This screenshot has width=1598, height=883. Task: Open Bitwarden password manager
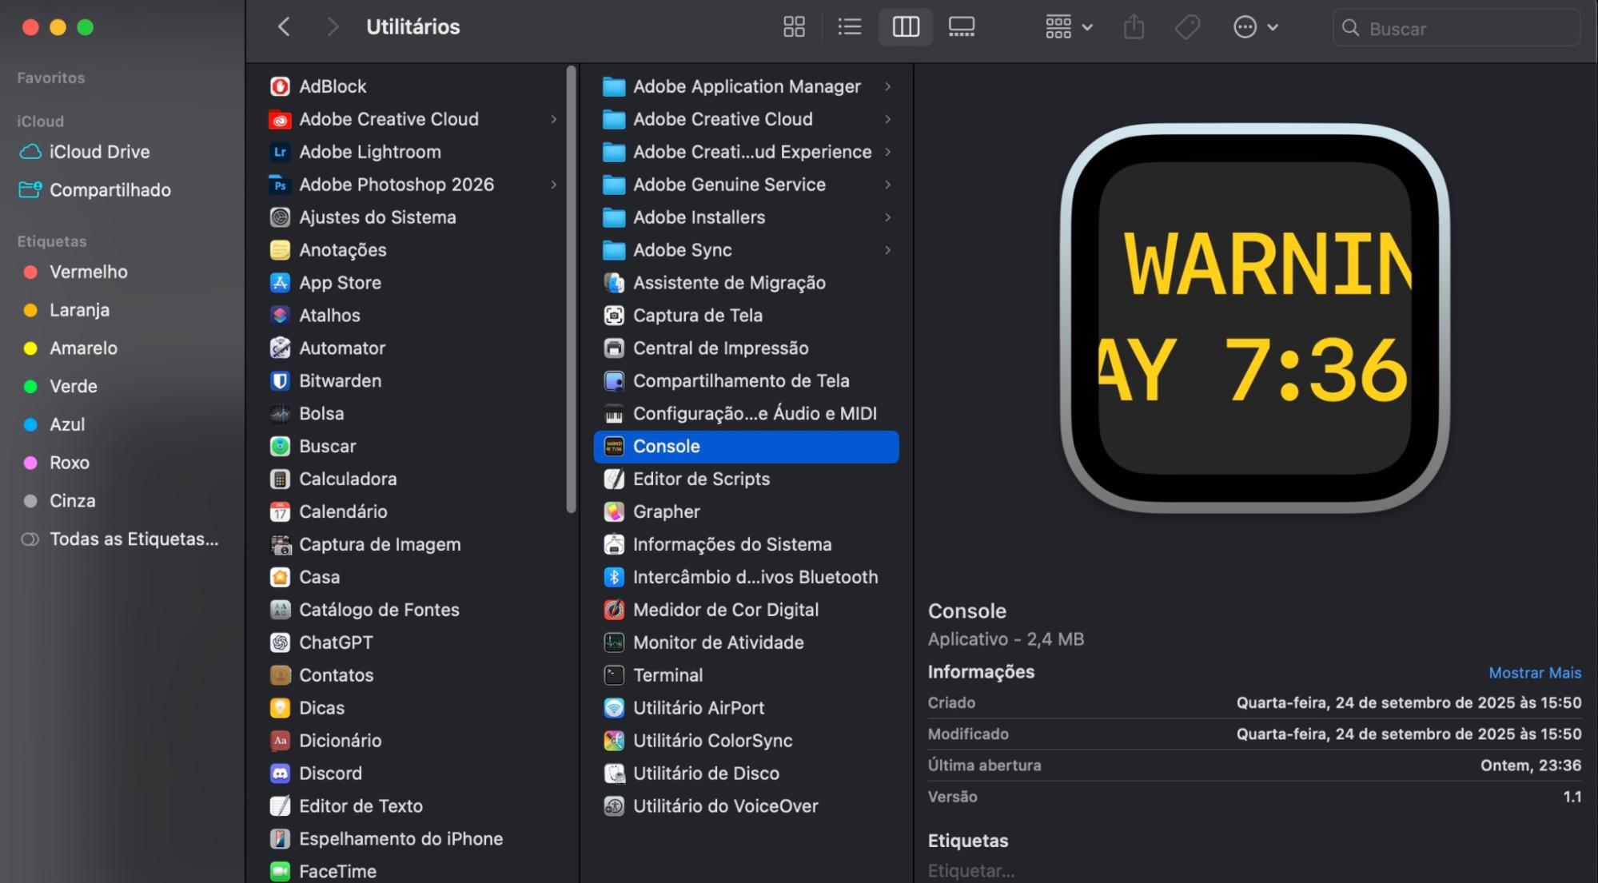340,380
